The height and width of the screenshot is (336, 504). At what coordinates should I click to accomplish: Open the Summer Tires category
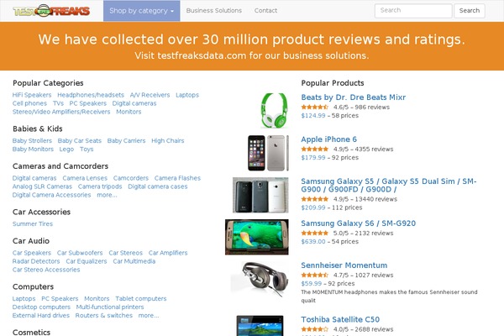[32, 224]
